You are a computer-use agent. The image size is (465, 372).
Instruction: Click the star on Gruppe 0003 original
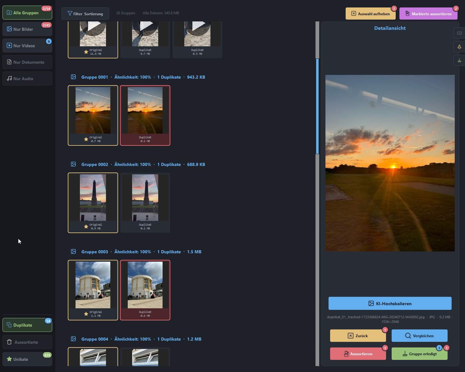(86, 314)
